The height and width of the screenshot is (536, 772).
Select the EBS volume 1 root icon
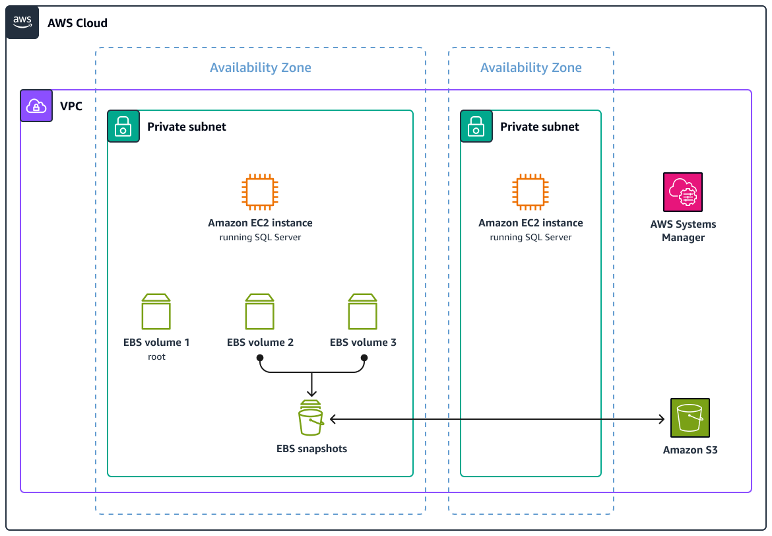[x=156, y=312]
